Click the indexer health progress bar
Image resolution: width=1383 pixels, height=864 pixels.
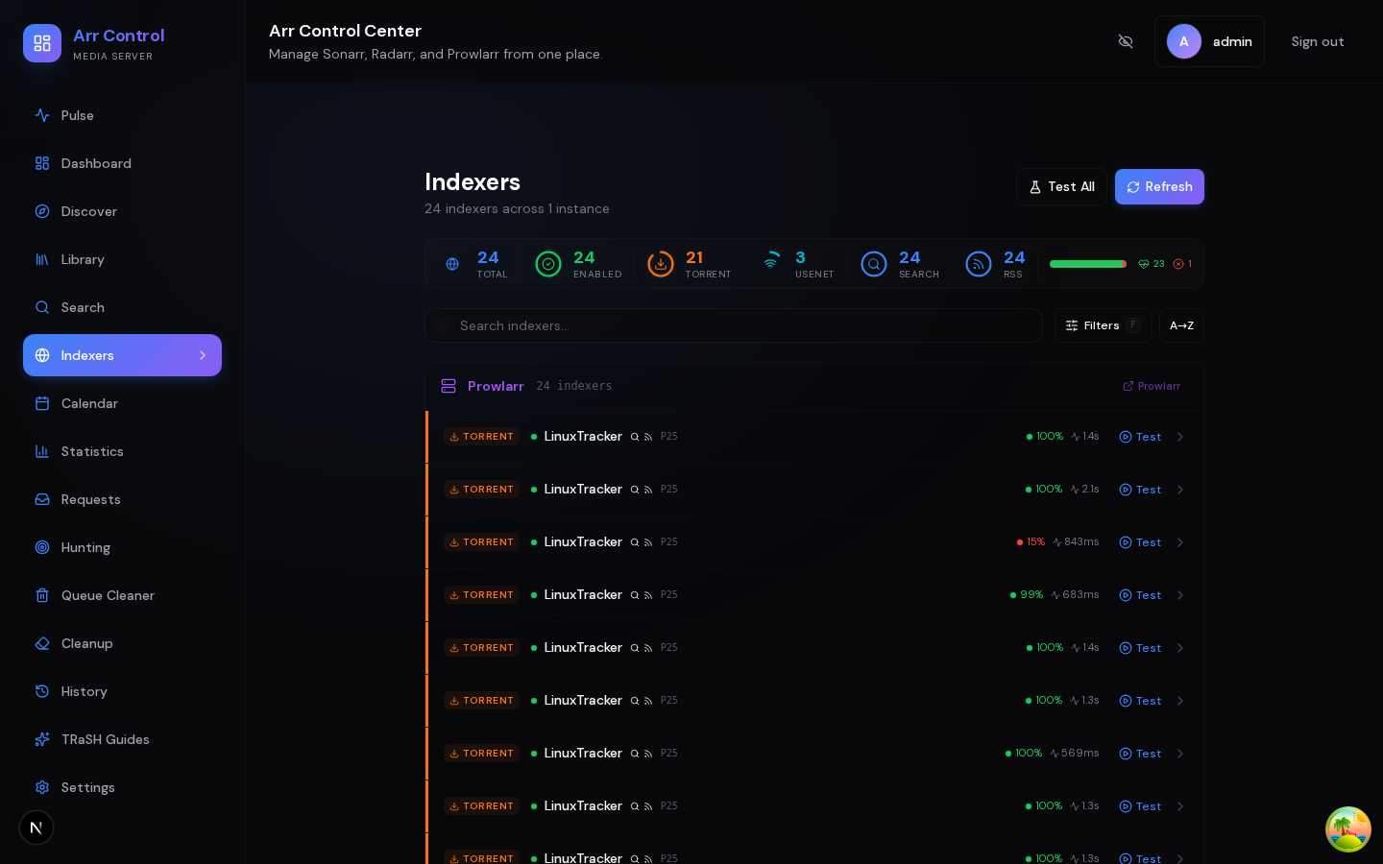click(1088, 264)
